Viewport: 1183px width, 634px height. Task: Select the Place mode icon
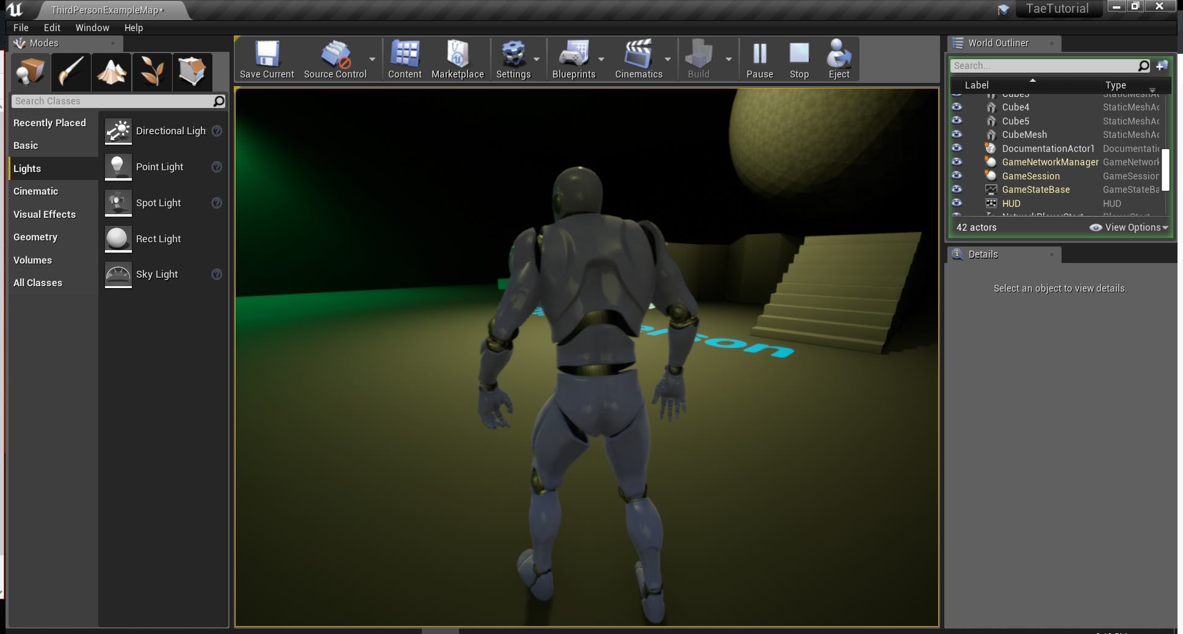pos(31,71)
